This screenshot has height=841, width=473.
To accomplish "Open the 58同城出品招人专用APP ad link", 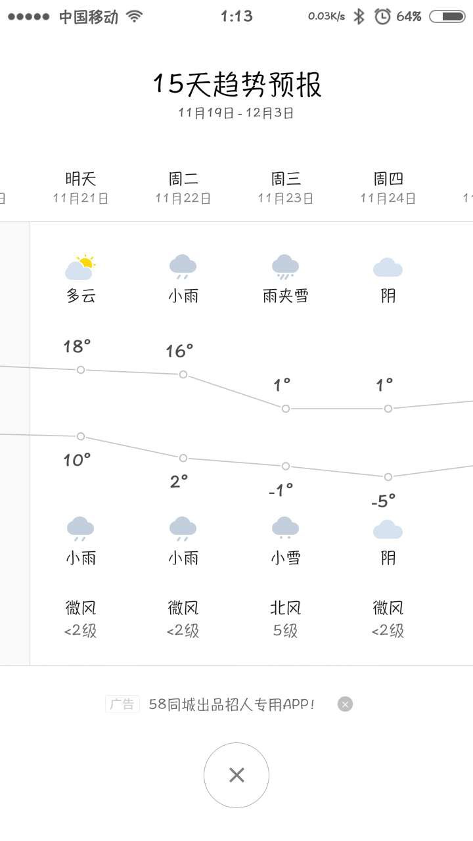I will pyautogui.click(x=232, y=704).
